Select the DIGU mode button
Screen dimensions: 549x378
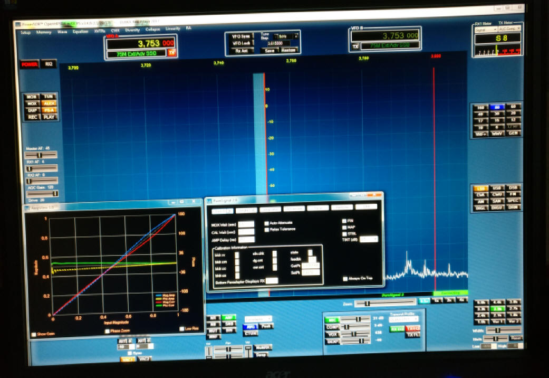[497, 207]
